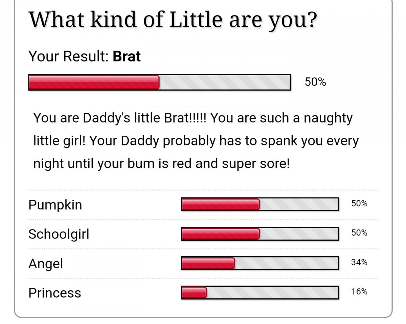This screenshot has height=324, width=406.
Task: Click the empty gray part of Angel bar
Action: (286, 263)
